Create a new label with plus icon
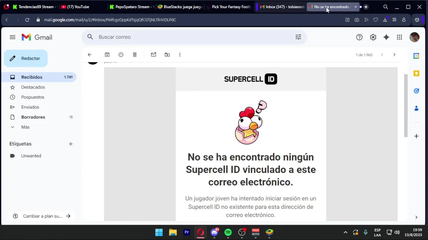The height and width of the screenshot is (240, 428). 71,144
